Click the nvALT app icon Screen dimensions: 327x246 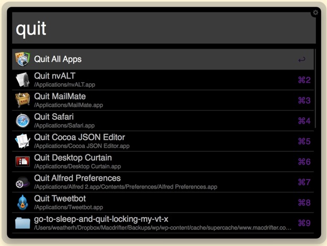point(23,80)
